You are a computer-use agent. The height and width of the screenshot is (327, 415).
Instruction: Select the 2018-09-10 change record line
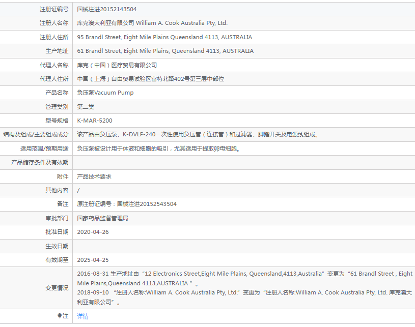tap(244, 297)
